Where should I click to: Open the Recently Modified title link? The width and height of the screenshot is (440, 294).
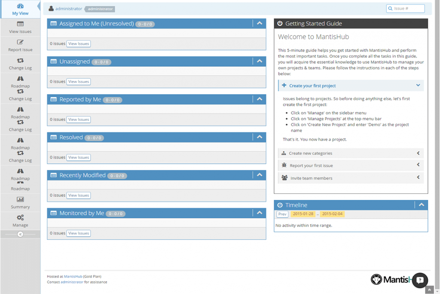pos(82,175)
